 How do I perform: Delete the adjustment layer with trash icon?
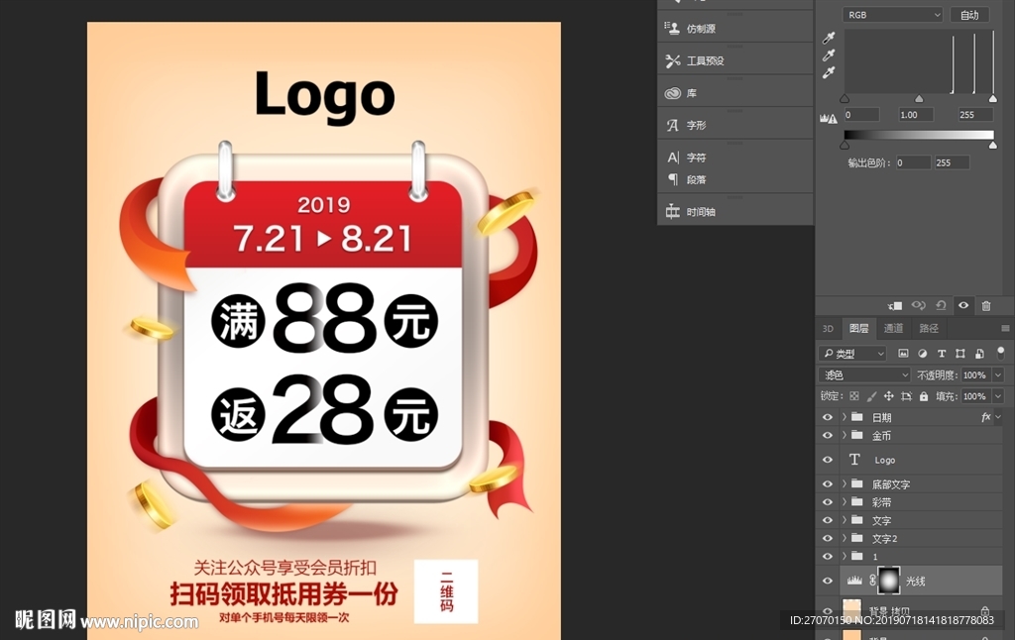coord(986,305)
